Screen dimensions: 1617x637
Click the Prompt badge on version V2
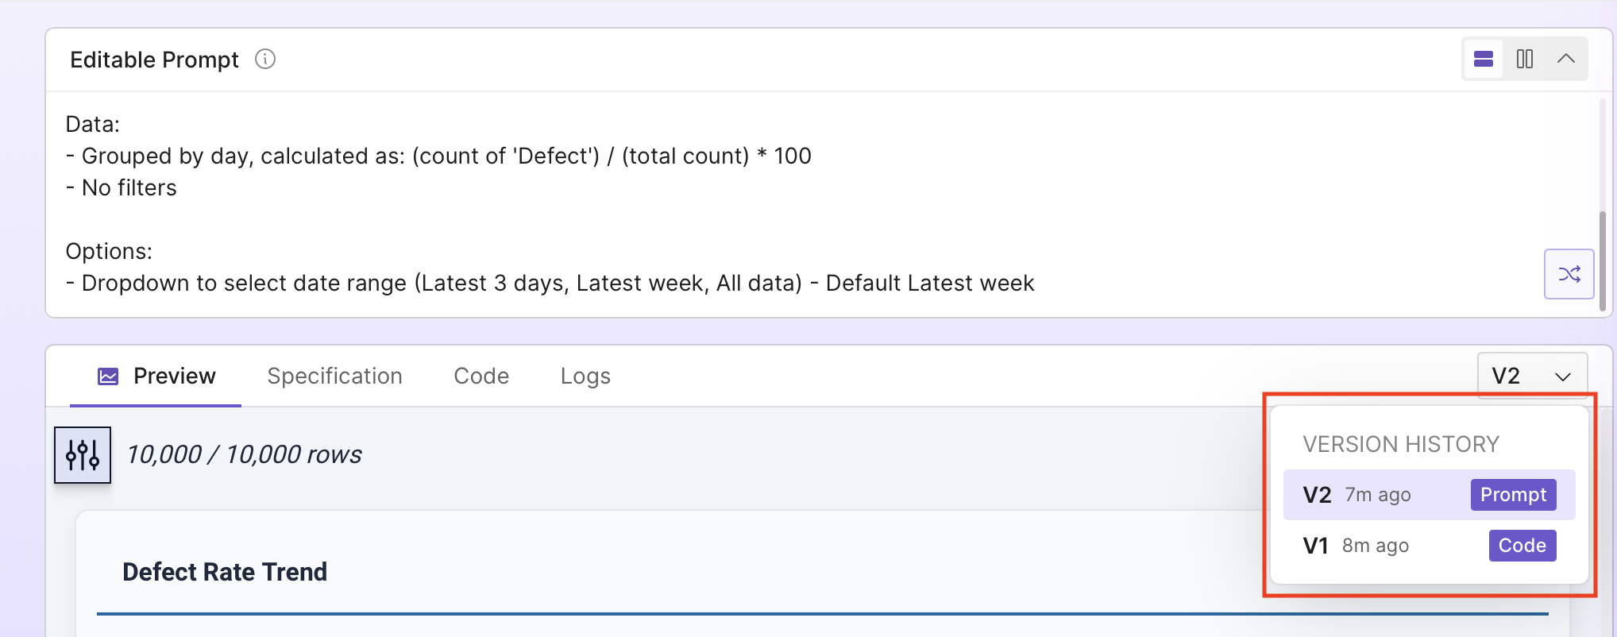[1512, 494]
